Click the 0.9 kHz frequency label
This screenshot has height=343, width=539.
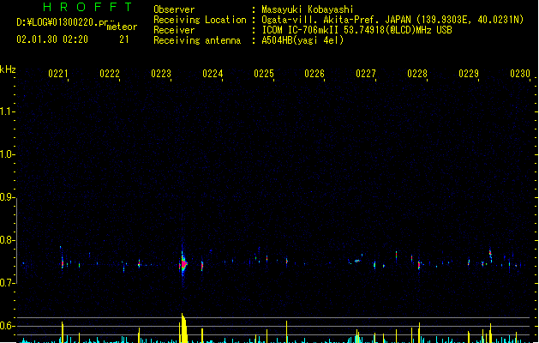(7, 197)
